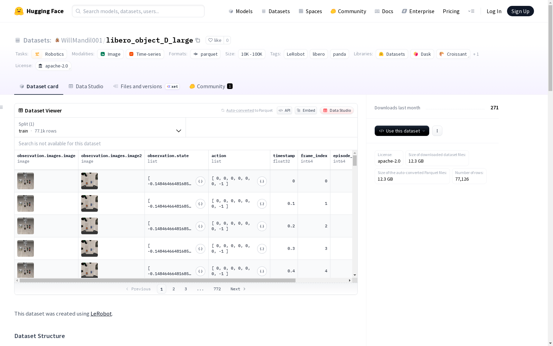
Task: Click the libero tag
Action: pyautogui.click(x=319, y=54)
